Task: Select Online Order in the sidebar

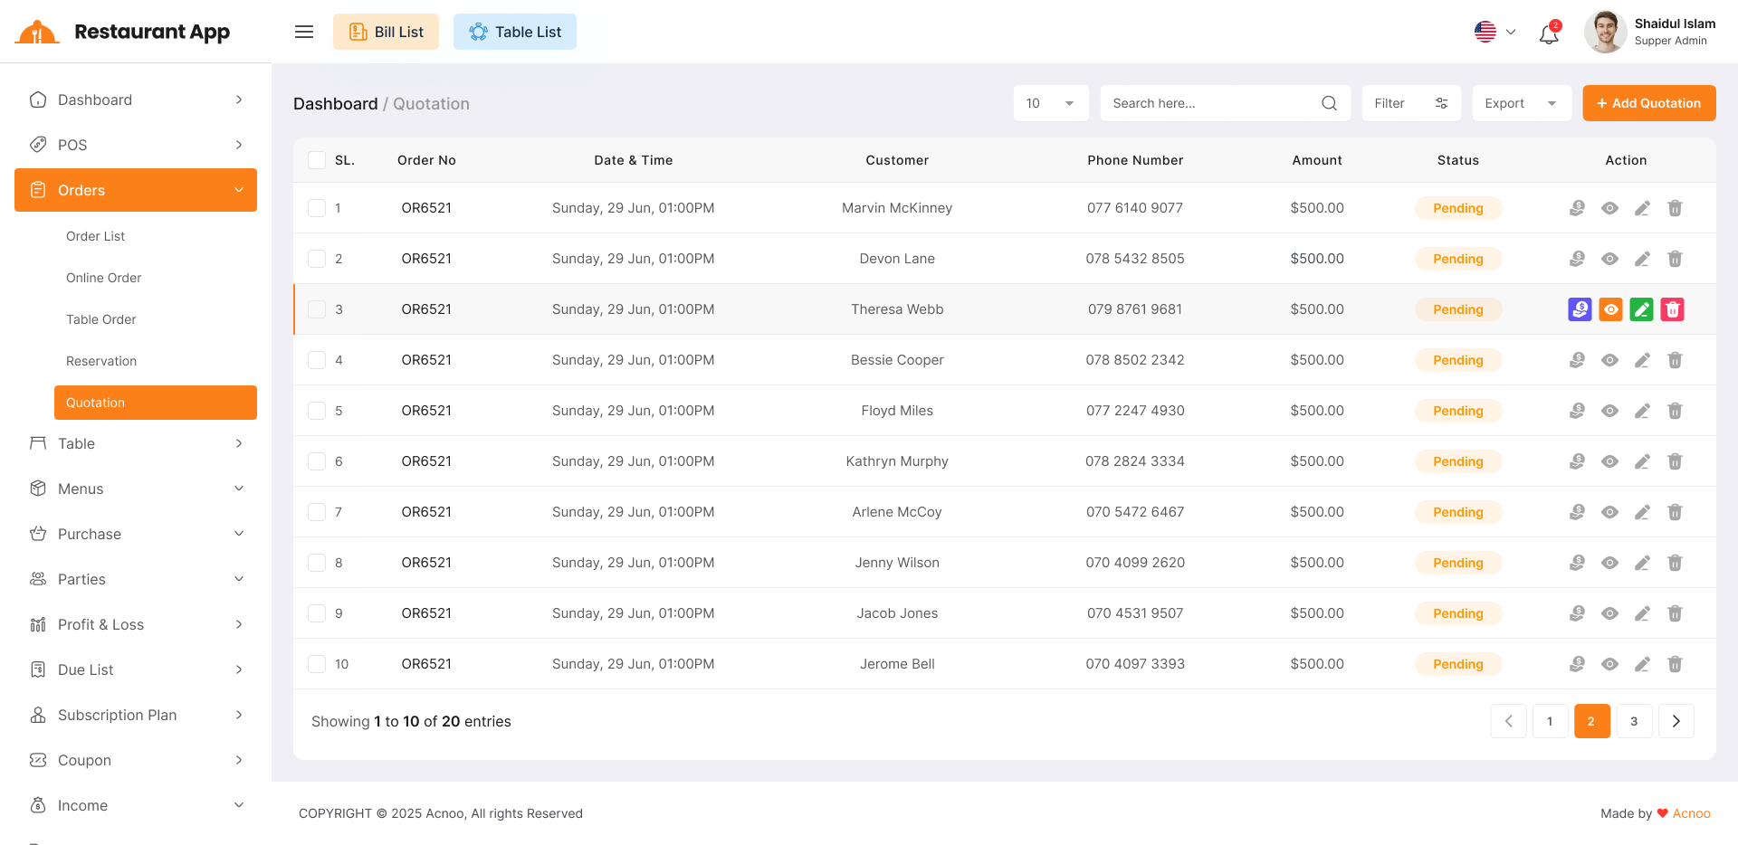Action: pyautogui.click(x=104, y=278)
